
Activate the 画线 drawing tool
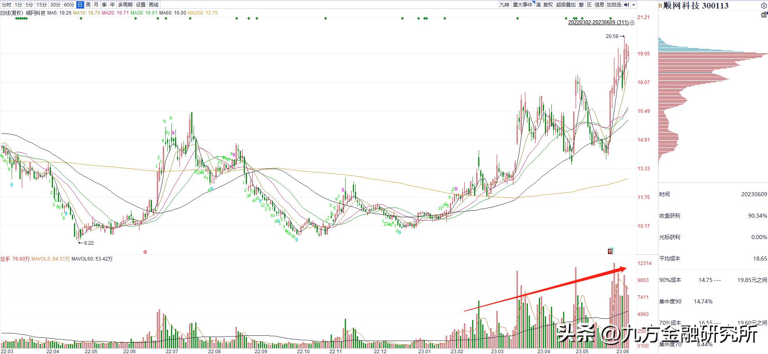tap(154, 5)
